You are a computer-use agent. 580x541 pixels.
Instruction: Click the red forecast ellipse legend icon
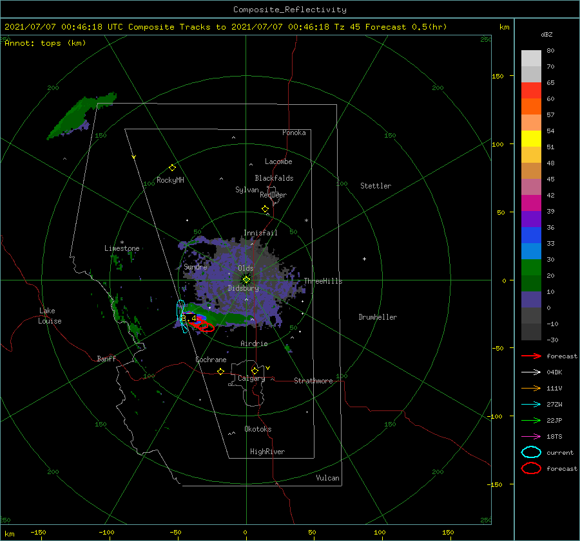(x=531, y=468)
